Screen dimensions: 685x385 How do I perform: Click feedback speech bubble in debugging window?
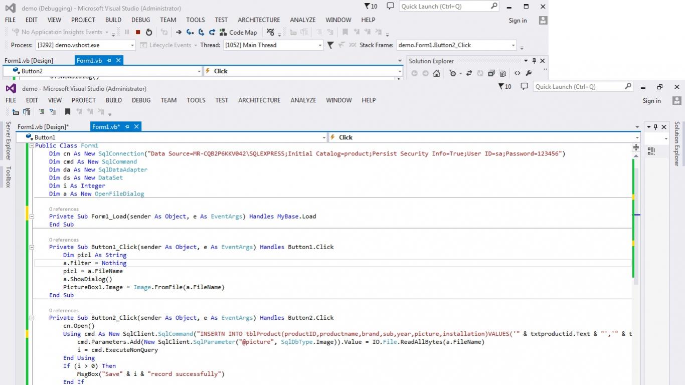pyautogui.click(x=390, y=6)
